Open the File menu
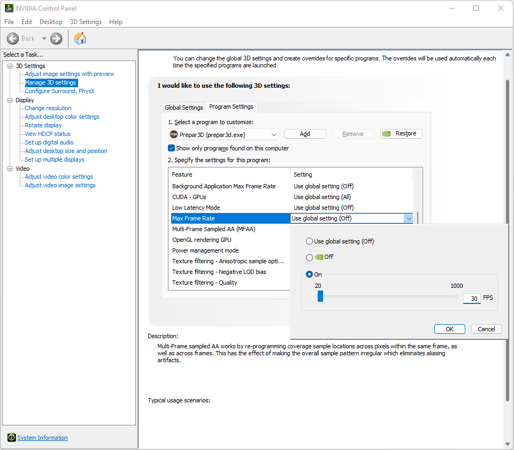The height and width of the screenshot is (450, 514). [x=9, y=21]
